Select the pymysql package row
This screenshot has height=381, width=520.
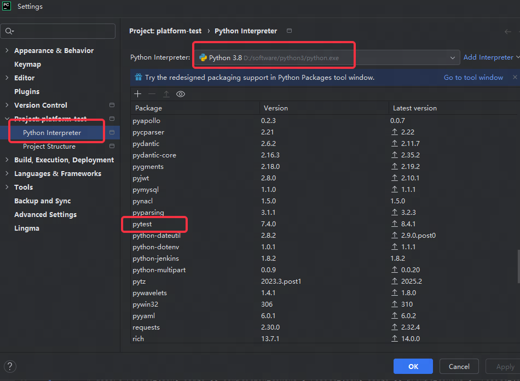click(x=324, y=189)
